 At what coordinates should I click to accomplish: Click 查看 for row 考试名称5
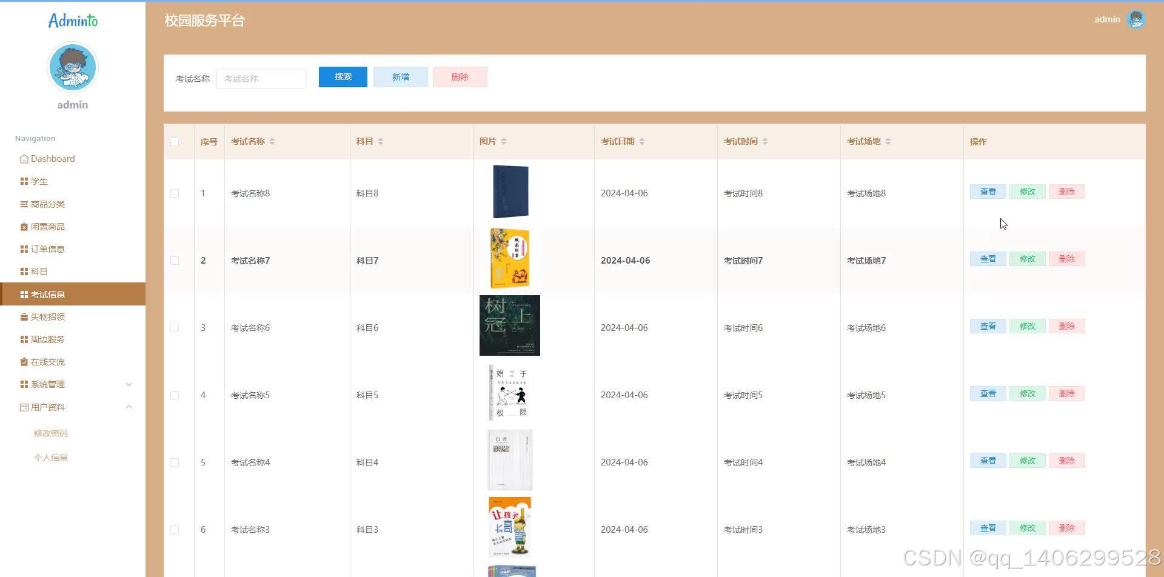[x=988, y=393]
